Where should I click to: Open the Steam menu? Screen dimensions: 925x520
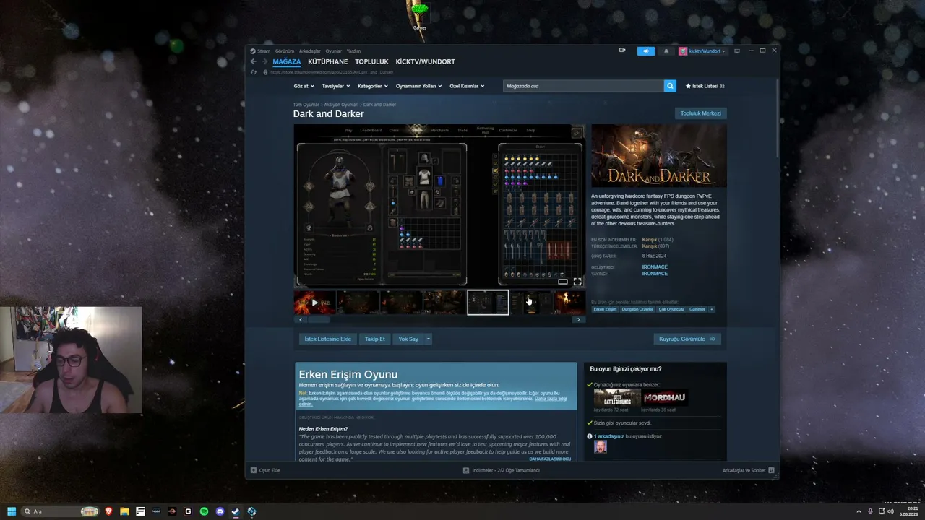pyautogui.click(x=264, y=51)
